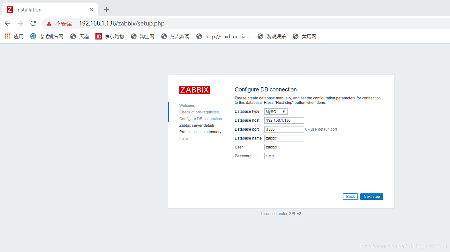Focus the Database port field

[x=284, y=129]
